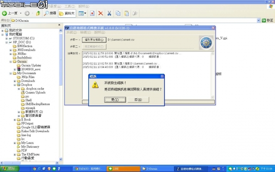The height and width of the screenshot is (172, 275).
Task: Open the 工具(T) menu in Explorer
Action: coord(70,6)
